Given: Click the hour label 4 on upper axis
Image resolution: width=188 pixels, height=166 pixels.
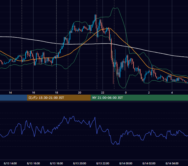Looking at the screenshot, I should [172, 93].
